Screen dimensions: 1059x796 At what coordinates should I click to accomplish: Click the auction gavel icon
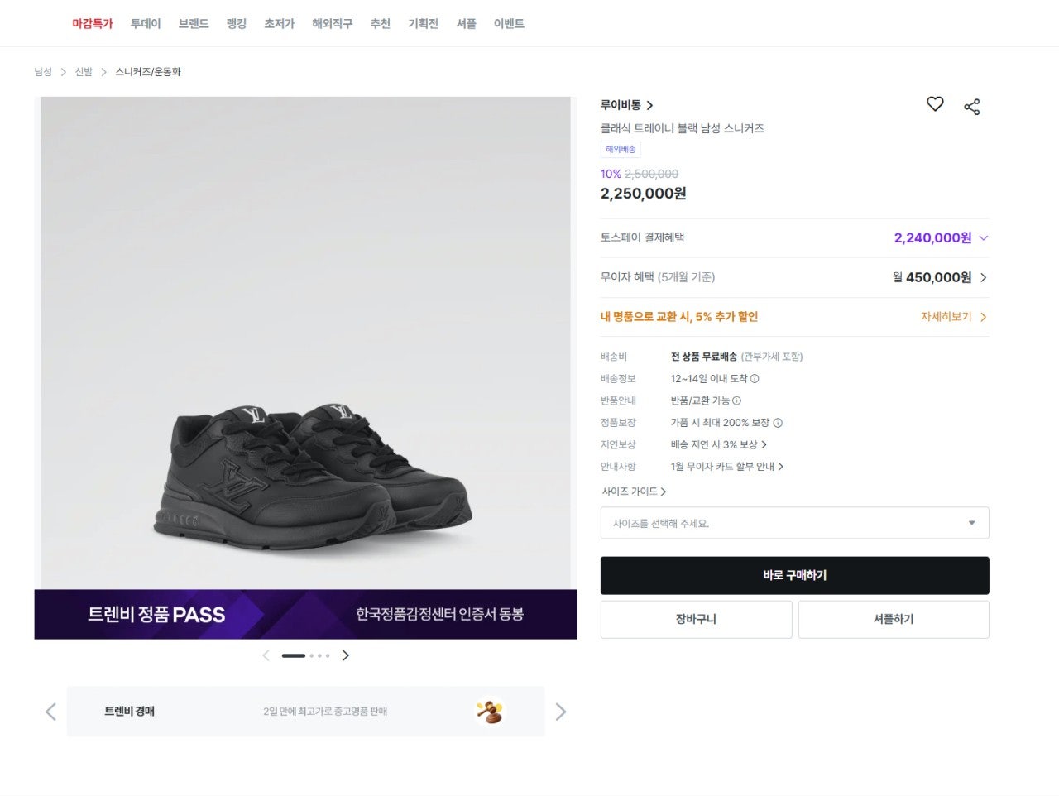pos(490,712)
